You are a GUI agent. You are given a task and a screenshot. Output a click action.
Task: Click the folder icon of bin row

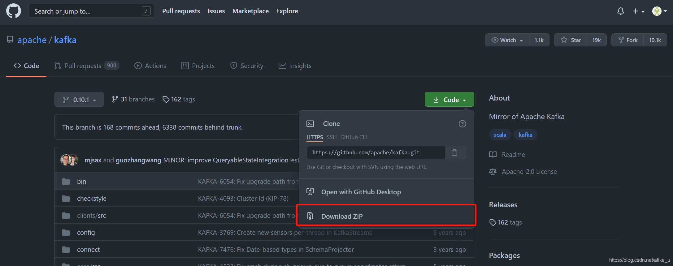tap(66, 182)
